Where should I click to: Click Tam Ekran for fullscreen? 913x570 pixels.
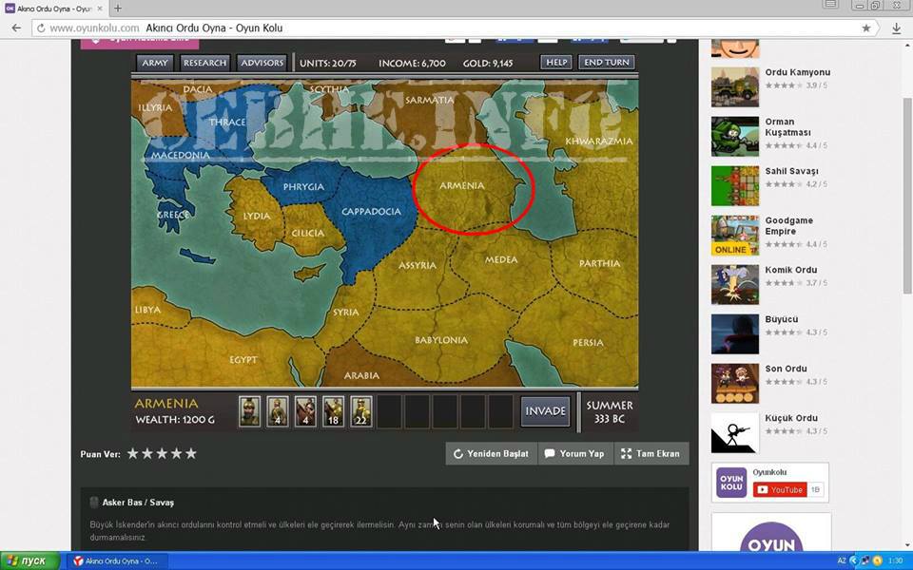click(651, 454)
